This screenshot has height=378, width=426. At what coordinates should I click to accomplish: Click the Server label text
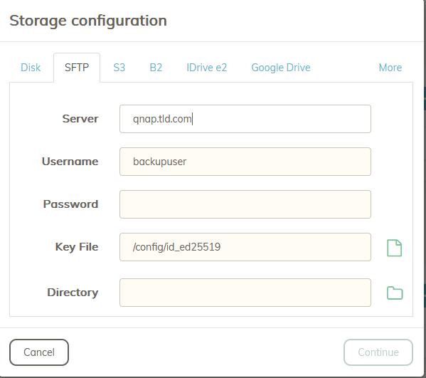(x=80, y=119)
